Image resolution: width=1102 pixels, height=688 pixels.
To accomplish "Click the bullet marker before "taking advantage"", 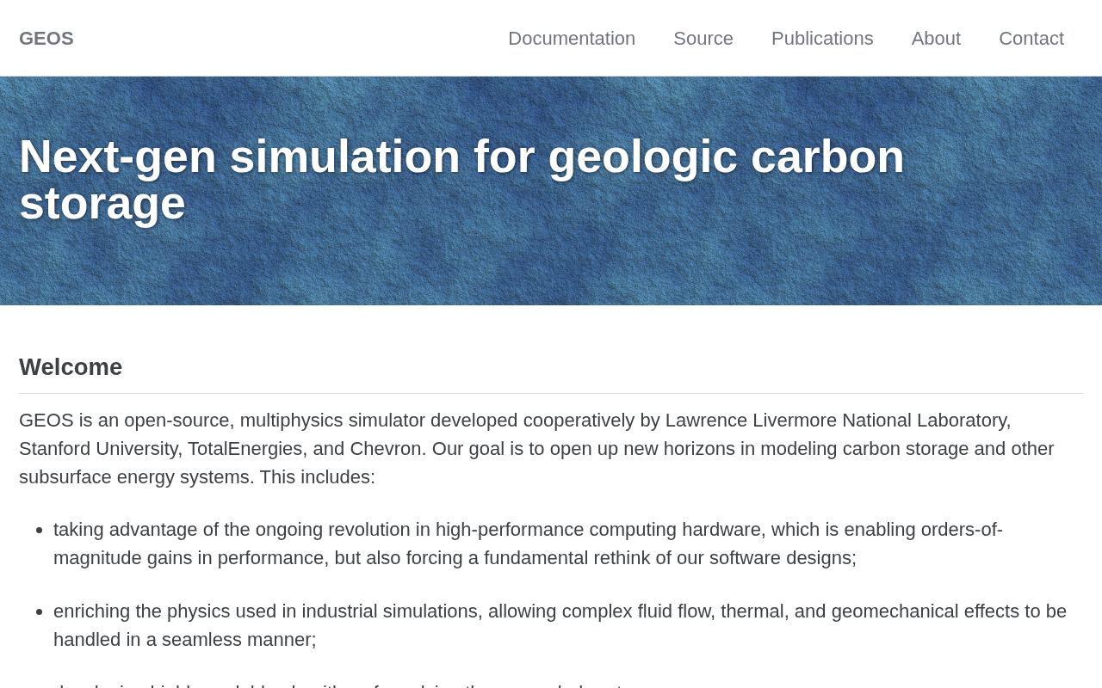I will click(x=39, y=531).
